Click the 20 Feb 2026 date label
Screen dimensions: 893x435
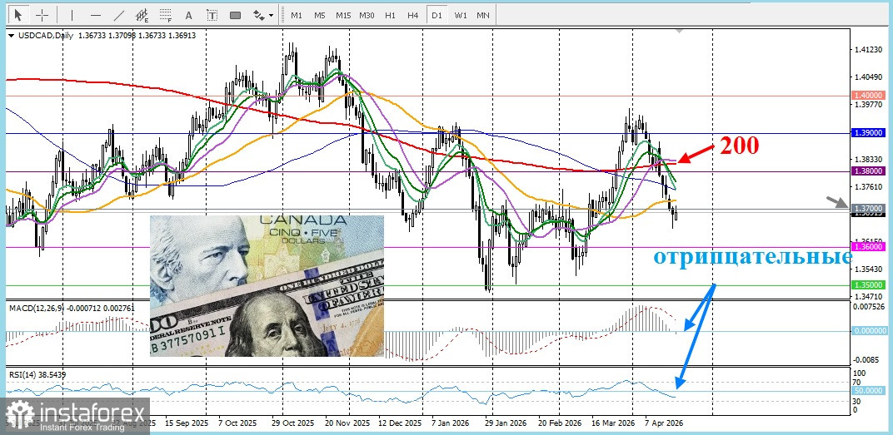(x=559, y=423)
